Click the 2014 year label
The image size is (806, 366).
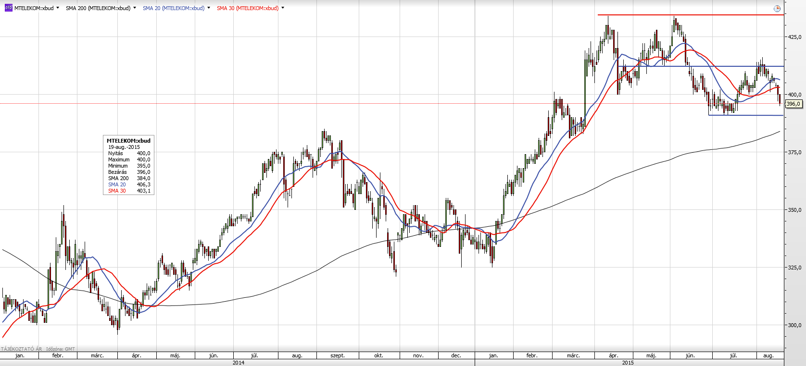coord(239,363)
